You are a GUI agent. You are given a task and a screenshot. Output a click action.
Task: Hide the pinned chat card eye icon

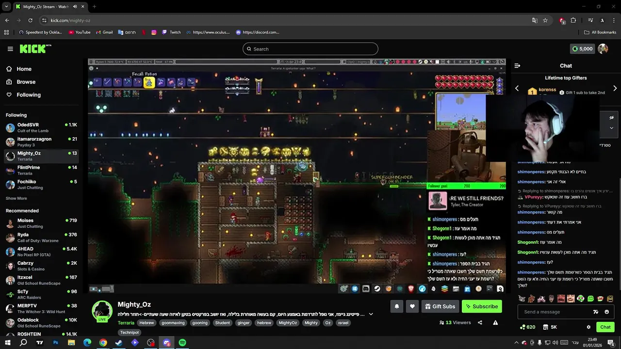(611, 117)
